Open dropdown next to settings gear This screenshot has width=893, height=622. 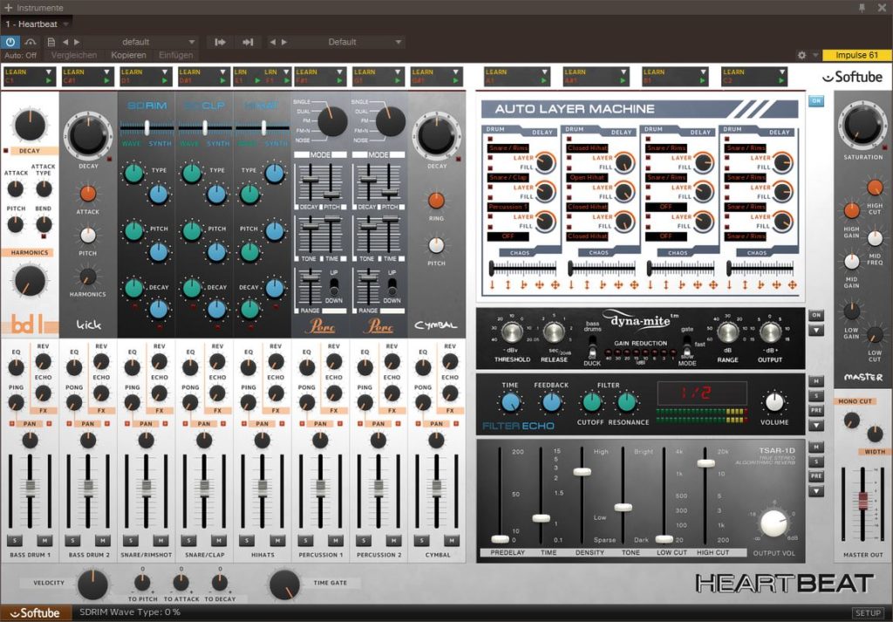click(815, 55)
